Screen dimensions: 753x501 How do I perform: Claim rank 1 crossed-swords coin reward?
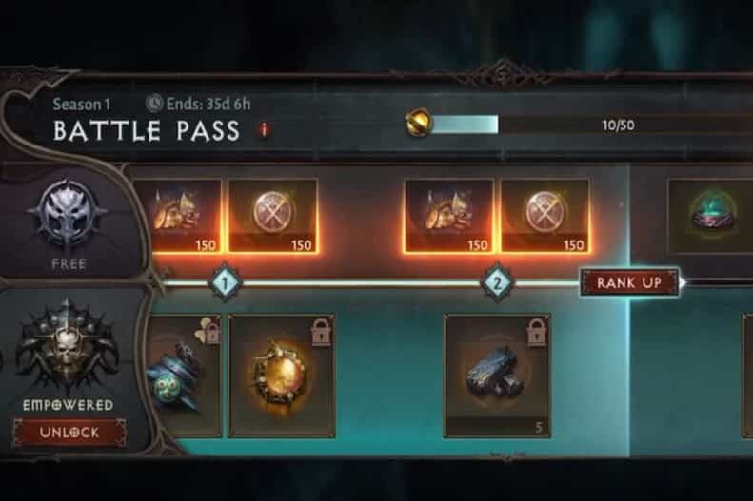[x=272, y=216]
